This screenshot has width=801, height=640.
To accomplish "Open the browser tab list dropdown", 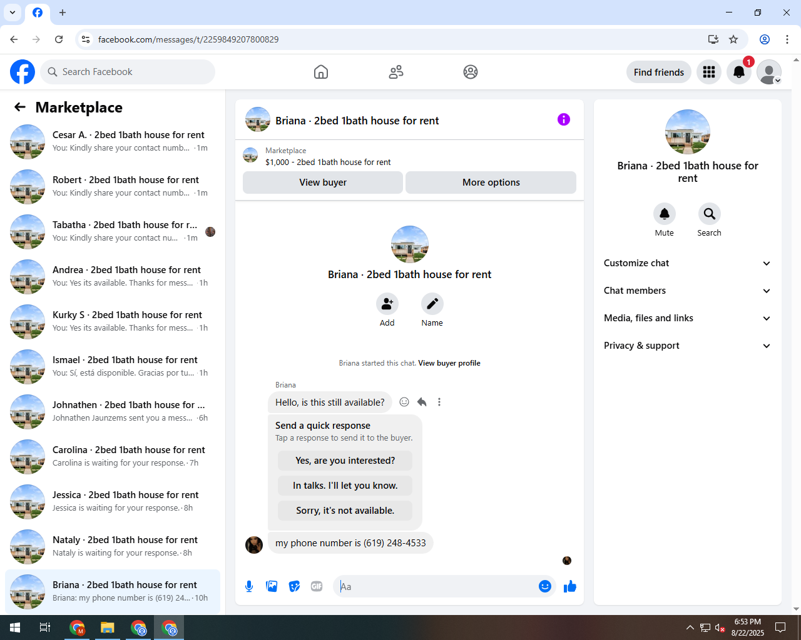I will coord(13,12).
